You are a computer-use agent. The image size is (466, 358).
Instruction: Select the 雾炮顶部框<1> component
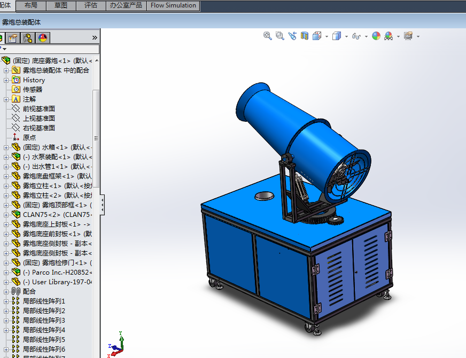coord(57,205)
